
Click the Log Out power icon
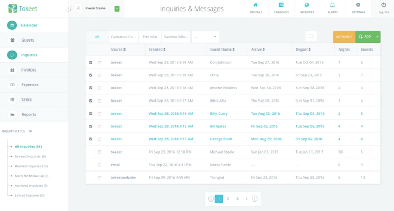click(383, 5)
